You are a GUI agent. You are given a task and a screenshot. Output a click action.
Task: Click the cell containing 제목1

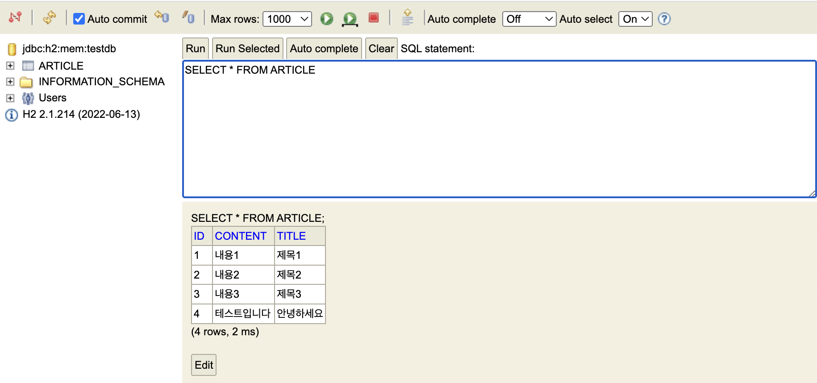pos(300,255)
